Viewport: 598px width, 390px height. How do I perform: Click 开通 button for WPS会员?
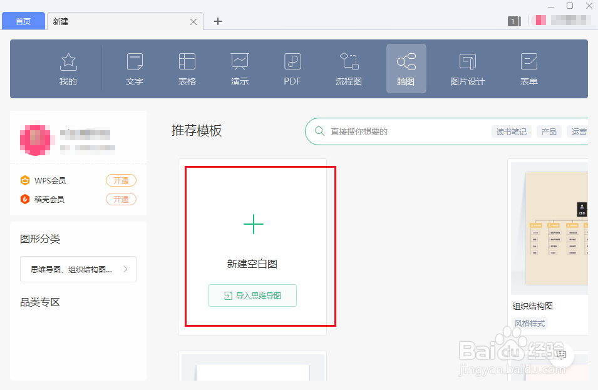[121, 180]
